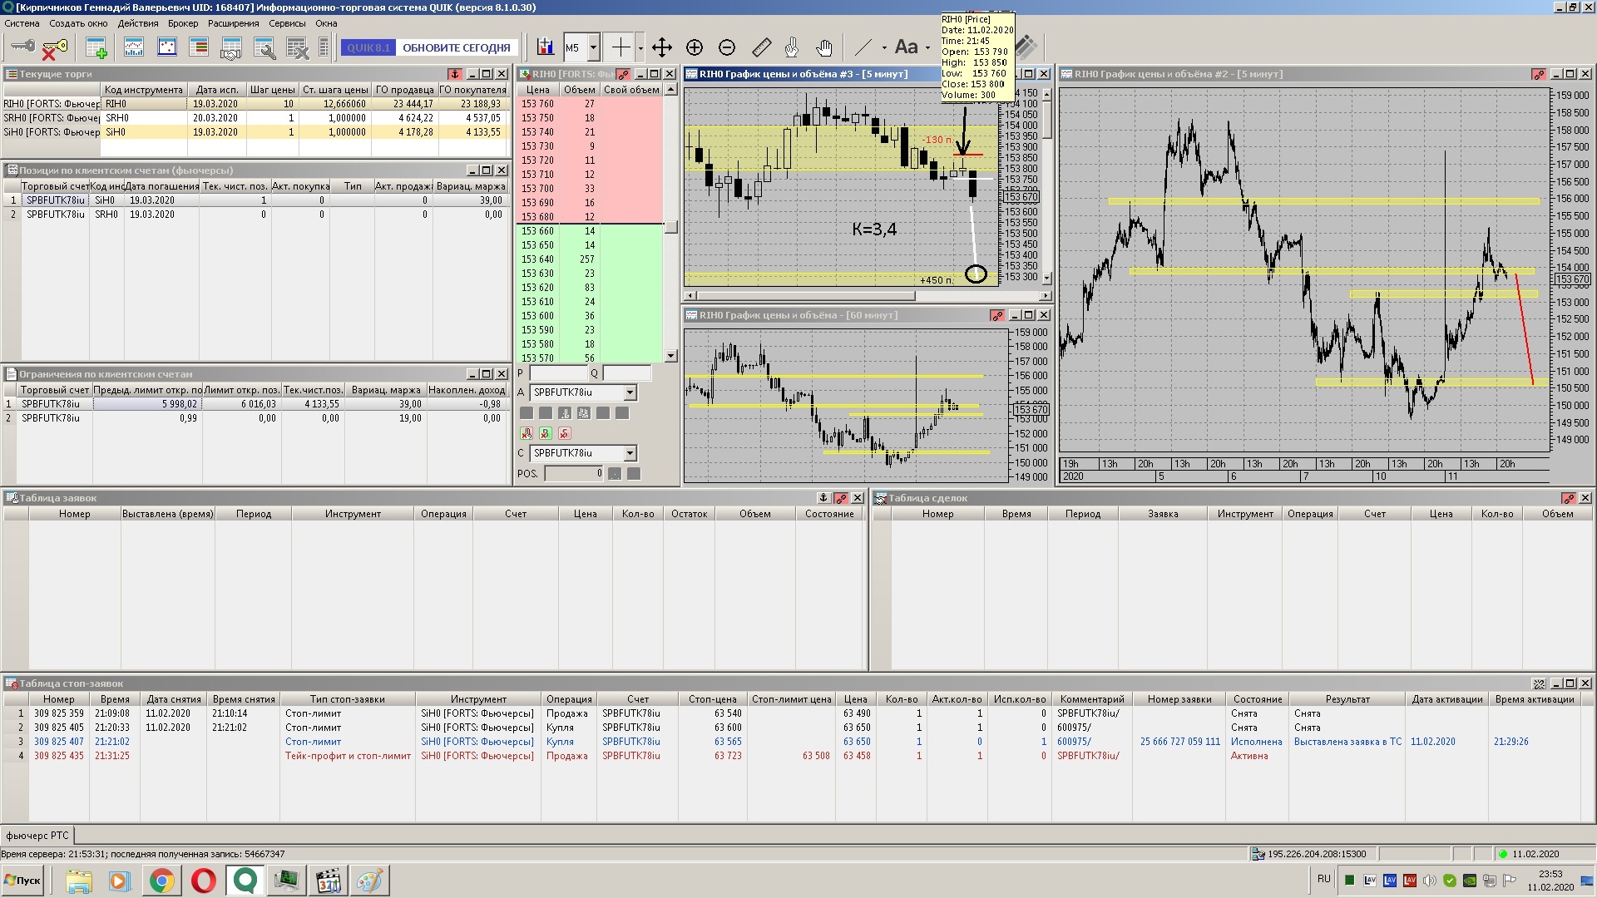Click the ОБНОВИТЕ СЕГОДНЯ update banner
The image size is (1597, 898).
pyautogui.click(x=456, y=47)
